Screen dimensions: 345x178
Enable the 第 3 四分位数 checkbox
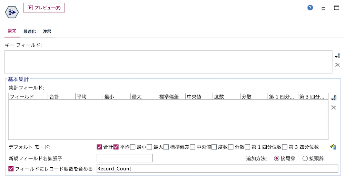click(285, 147)
